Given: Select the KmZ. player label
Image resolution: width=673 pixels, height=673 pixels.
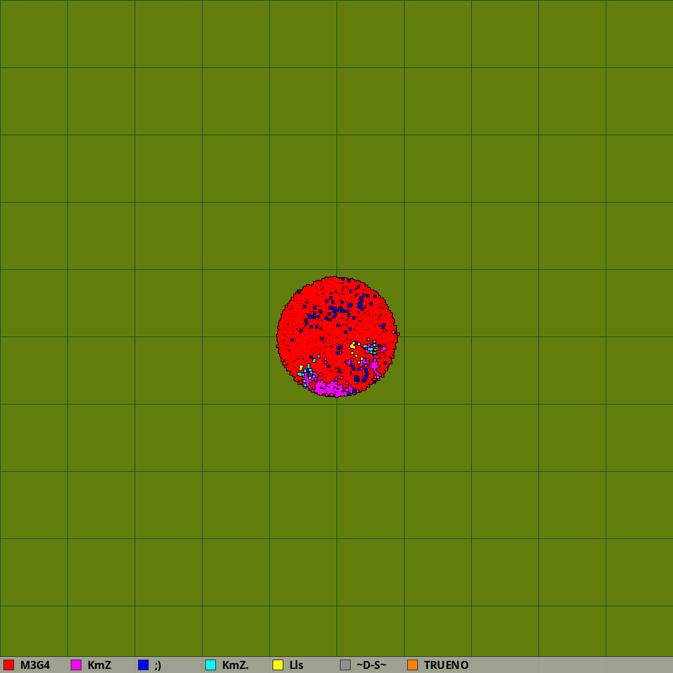Looking at the screenshot, I should (x=235, y=666).
